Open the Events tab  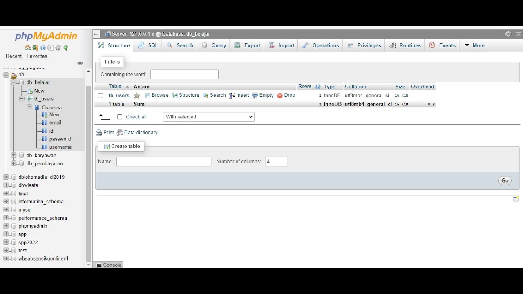point(443,45)
